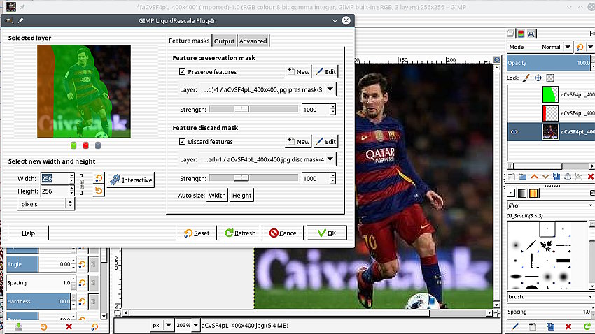Image resolution: width=595 pixels, height=334 pixels.
Task: Open the Paths tab icon in right dock
Action: click(x=531, y=34)
